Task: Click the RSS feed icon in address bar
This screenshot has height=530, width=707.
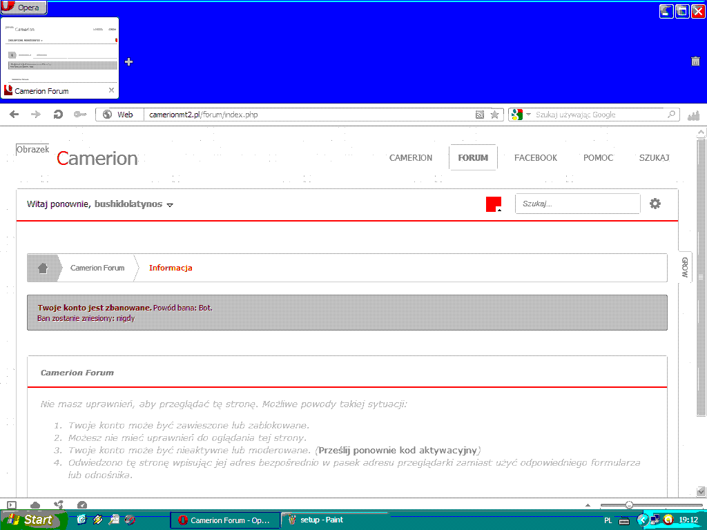Action: (480, 115)
